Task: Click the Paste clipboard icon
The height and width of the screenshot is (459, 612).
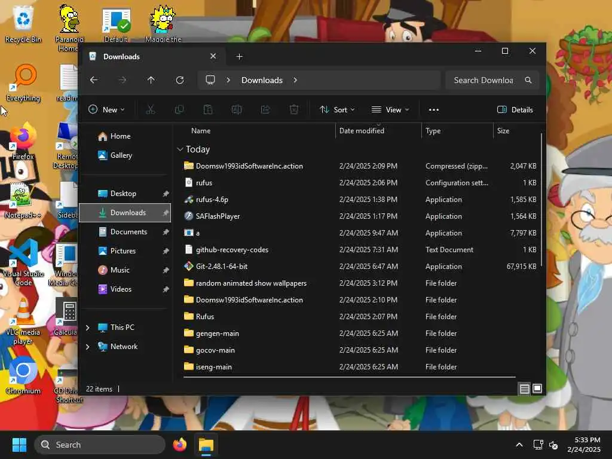Action: click(x=208, y=110)
